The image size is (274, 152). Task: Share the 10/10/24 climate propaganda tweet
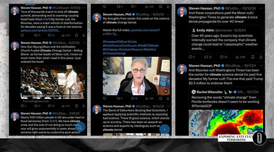tap(262, 57)
